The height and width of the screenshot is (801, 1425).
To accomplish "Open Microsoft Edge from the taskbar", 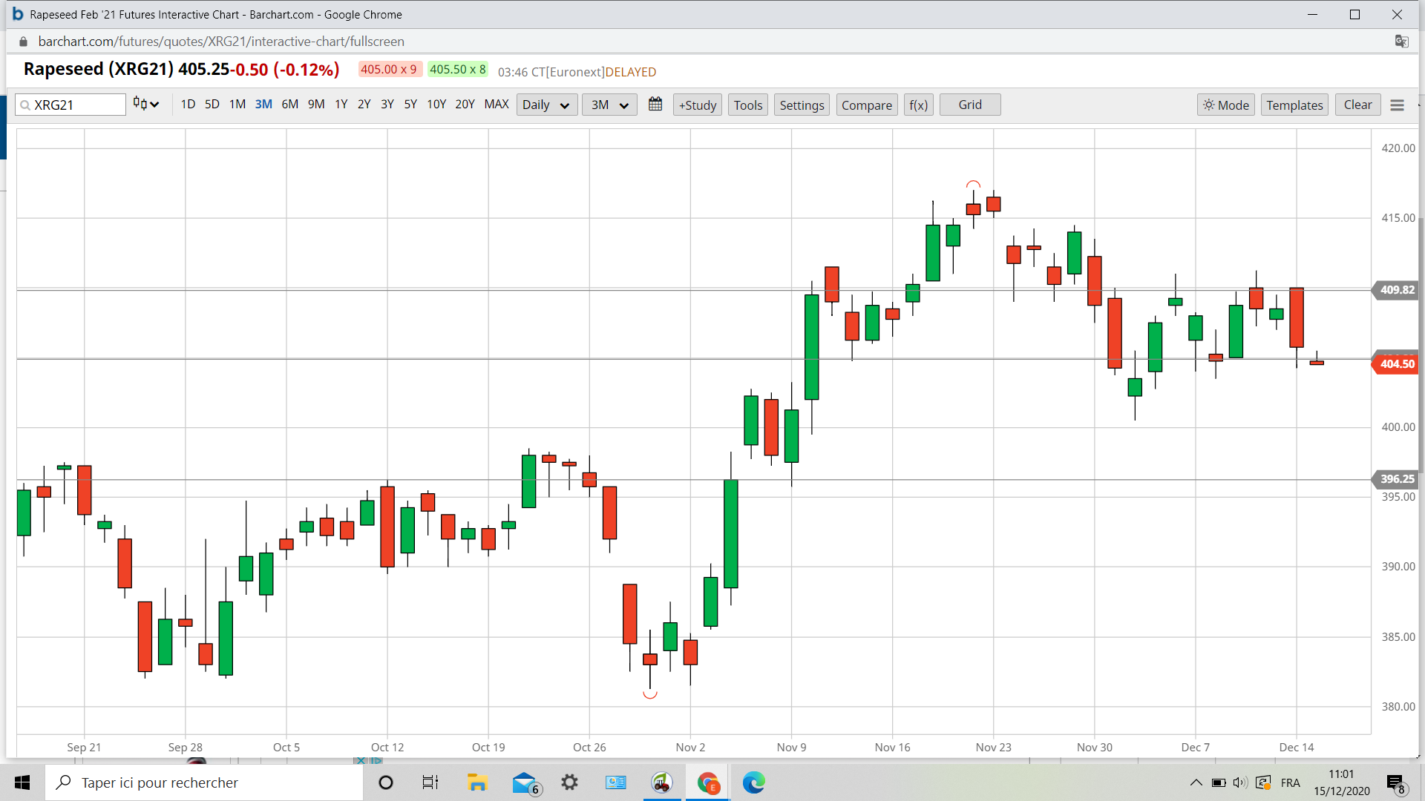I will [753, 782].
